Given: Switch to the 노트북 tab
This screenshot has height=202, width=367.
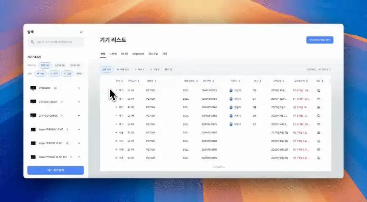Looking at the screenshot, I should tap(113, 54).
